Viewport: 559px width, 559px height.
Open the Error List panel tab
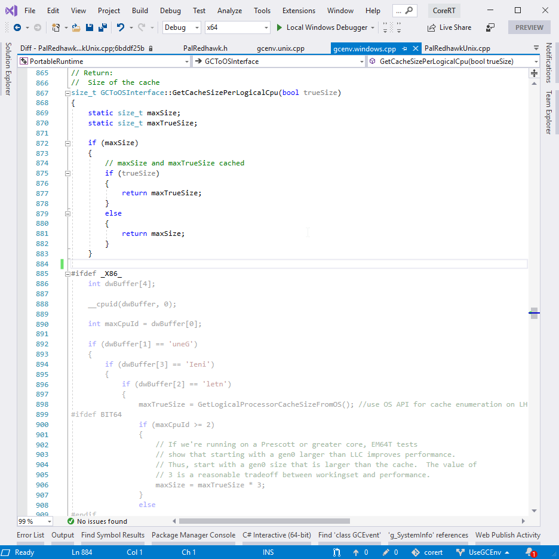(30, 535)
